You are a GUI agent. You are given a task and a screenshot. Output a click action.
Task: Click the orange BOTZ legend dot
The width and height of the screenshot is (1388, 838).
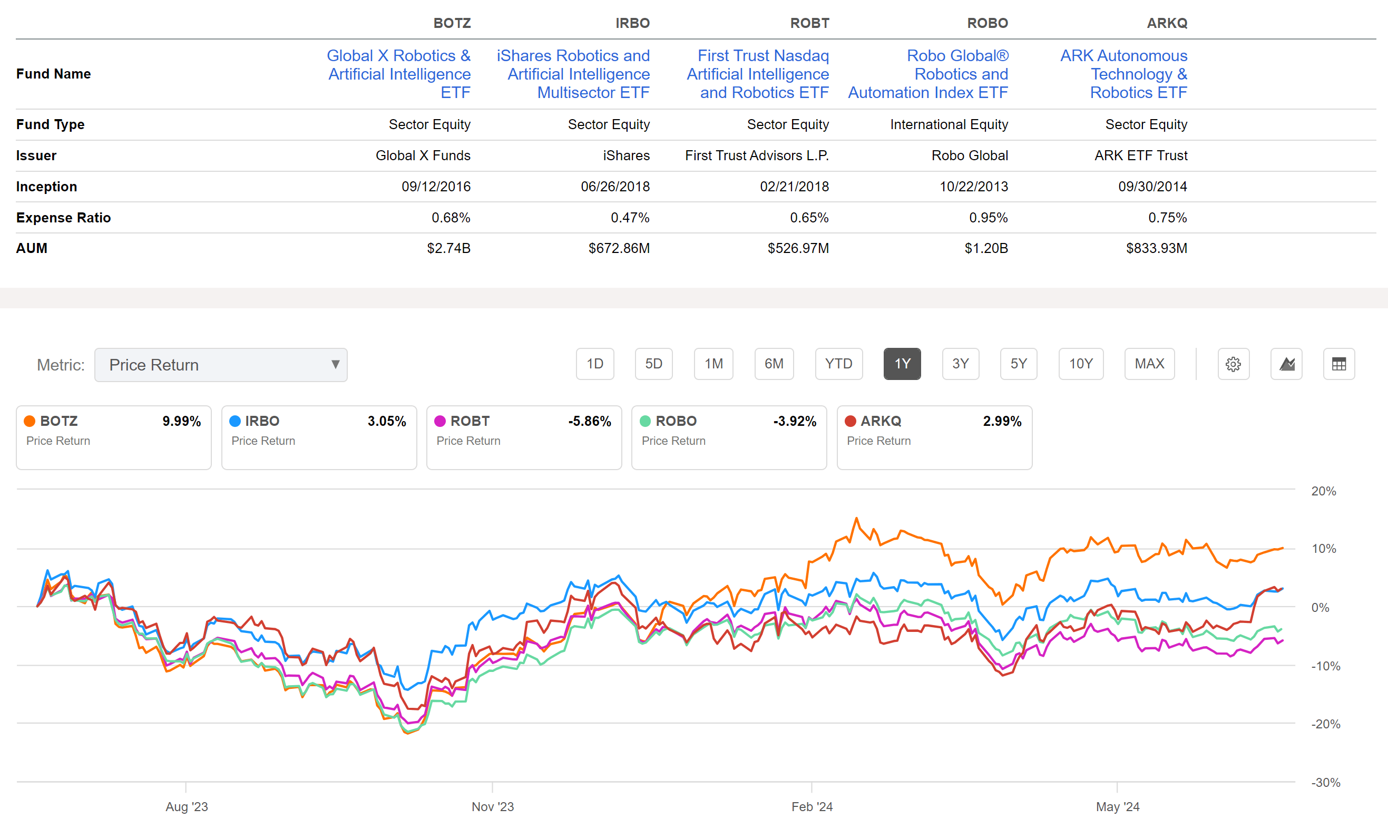coord(29,421)
